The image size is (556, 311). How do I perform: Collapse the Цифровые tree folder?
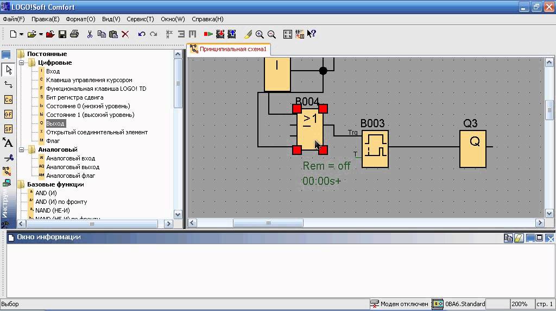pyautogui.click(x=22, y=63)
